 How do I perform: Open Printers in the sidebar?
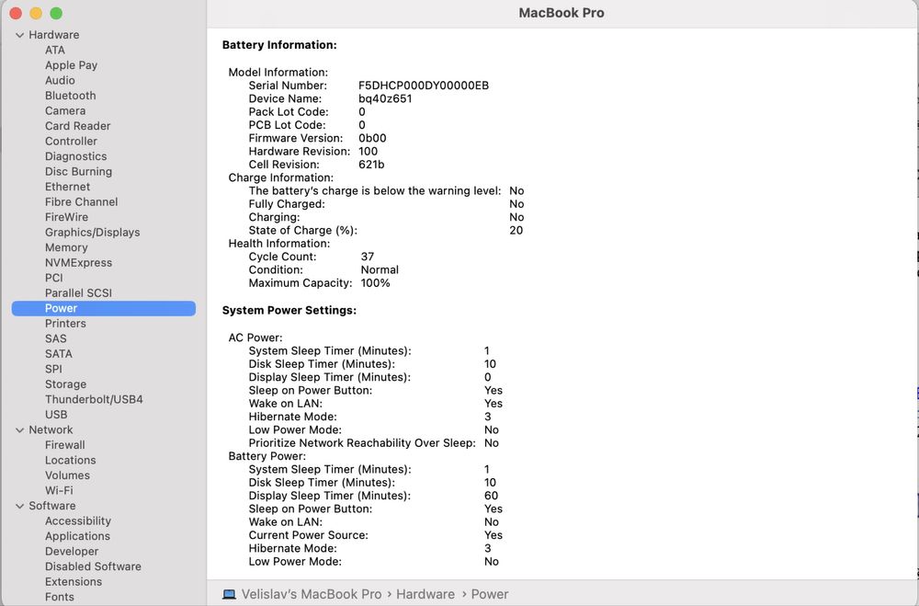point(65,324)
